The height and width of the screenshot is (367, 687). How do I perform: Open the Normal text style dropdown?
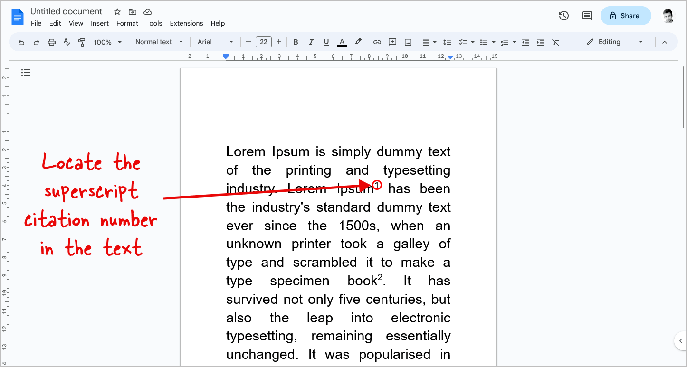(x=158, y=42)
